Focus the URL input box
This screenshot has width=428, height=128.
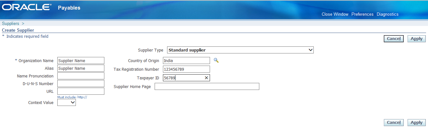pos(81,91)
